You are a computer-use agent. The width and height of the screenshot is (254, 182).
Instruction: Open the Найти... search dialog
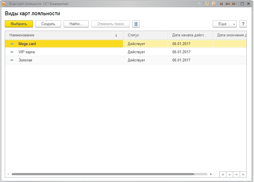[x=76, y=24]
